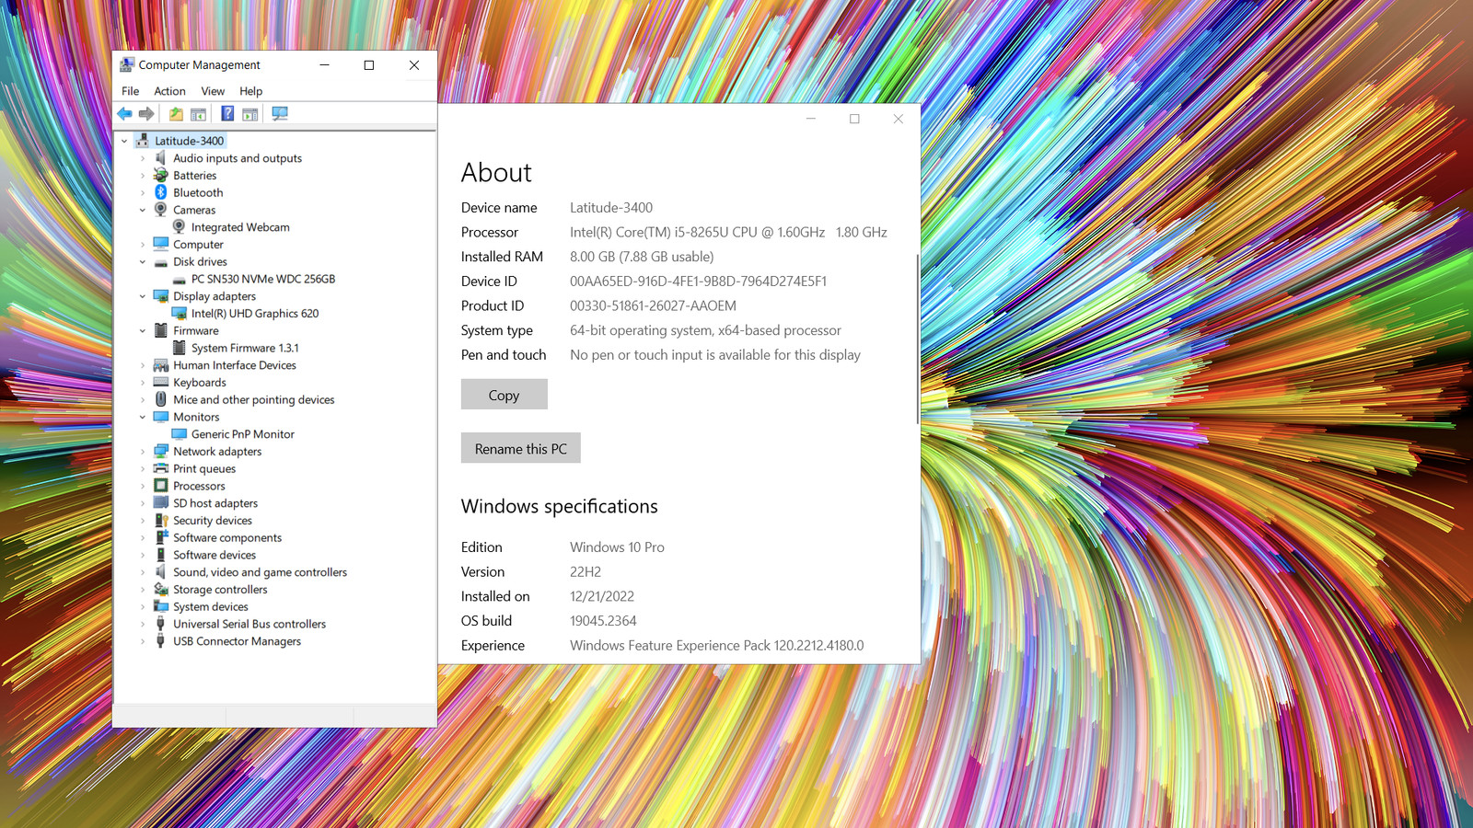Click Scan for hardware changes icon
The height and width of the screenshot is (828, 1473).
coord(280,114)
